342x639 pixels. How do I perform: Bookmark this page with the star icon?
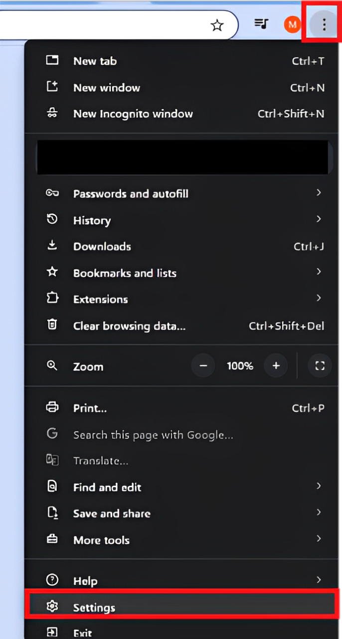coord(217,25)
